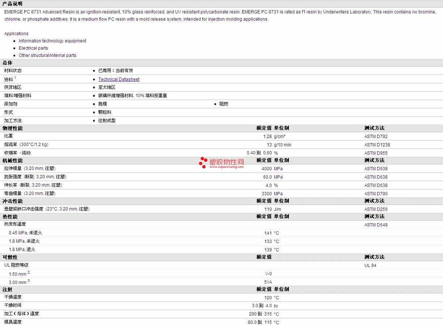Click the specific gravity value '1.28'
Screen dimensions: 443x326
click(267, 137)
